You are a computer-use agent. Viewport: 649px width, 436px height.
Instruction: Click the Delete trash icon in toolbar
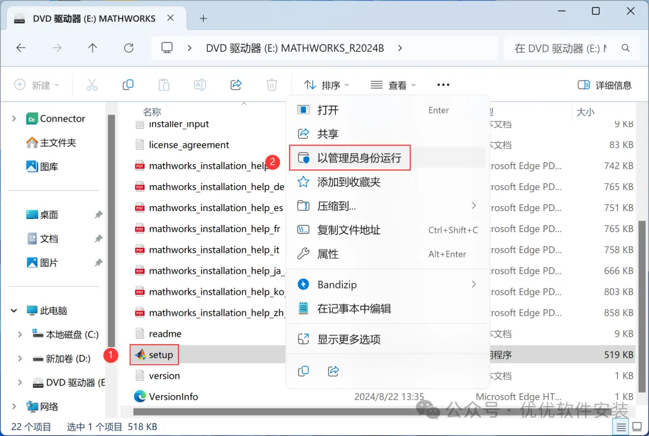click(272, 85)
